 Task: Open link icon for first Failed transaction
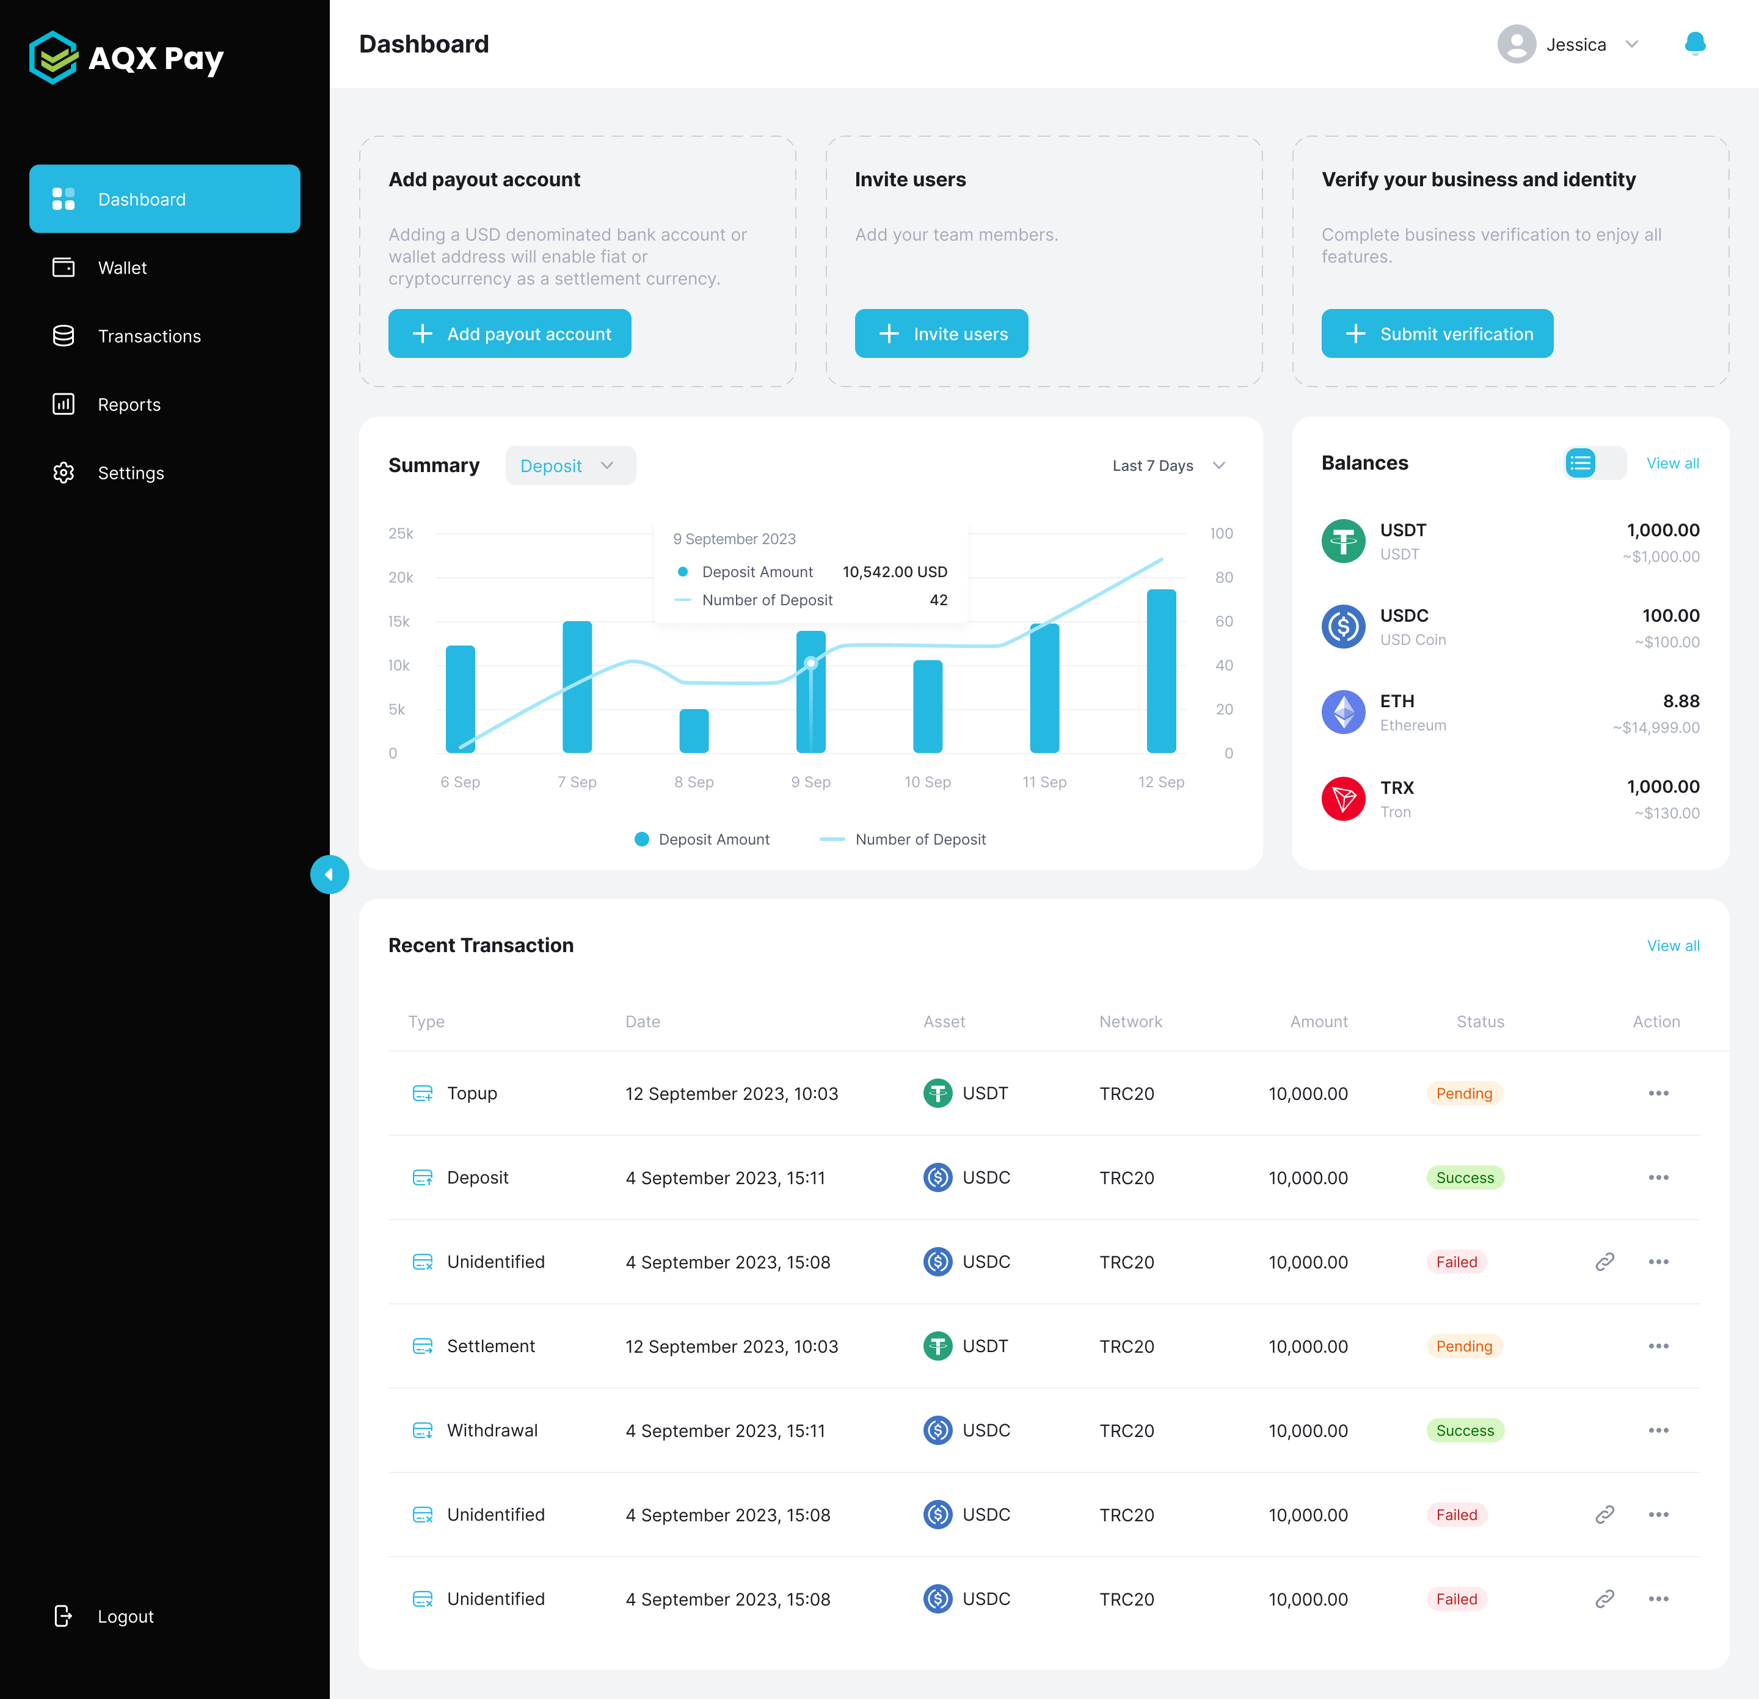(1604, 1262)
